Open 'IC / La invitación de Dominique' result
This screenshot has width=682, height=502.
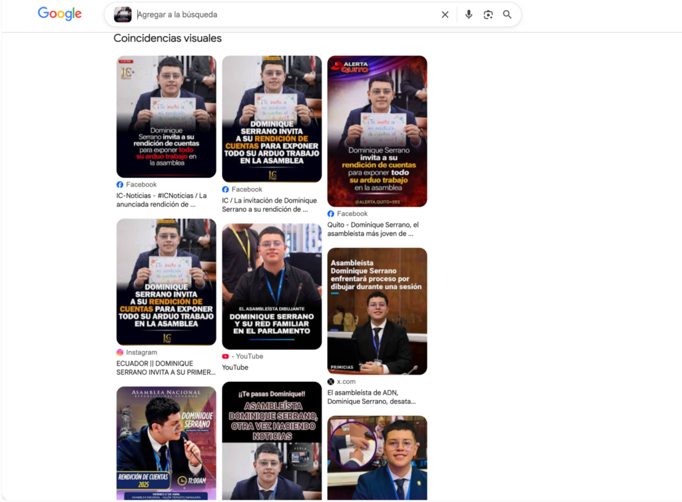coord(269,205)
